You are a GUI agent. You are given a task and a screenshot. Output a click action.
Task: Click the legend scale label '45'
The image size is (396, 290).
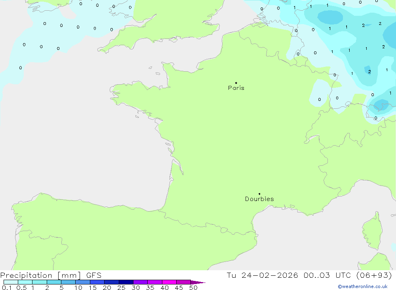click(x=179, y=288)
